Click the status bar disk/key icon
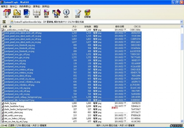 pos(4,125)
